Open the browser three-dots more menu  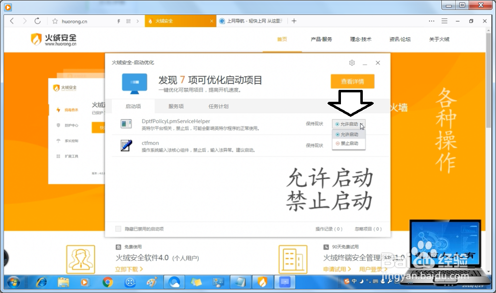431,21
